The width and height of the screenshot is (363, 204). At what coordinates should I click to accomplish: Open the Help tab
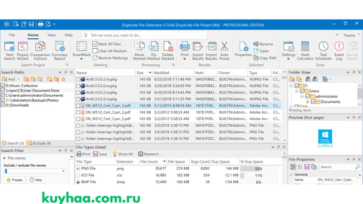tap(68, 35)
